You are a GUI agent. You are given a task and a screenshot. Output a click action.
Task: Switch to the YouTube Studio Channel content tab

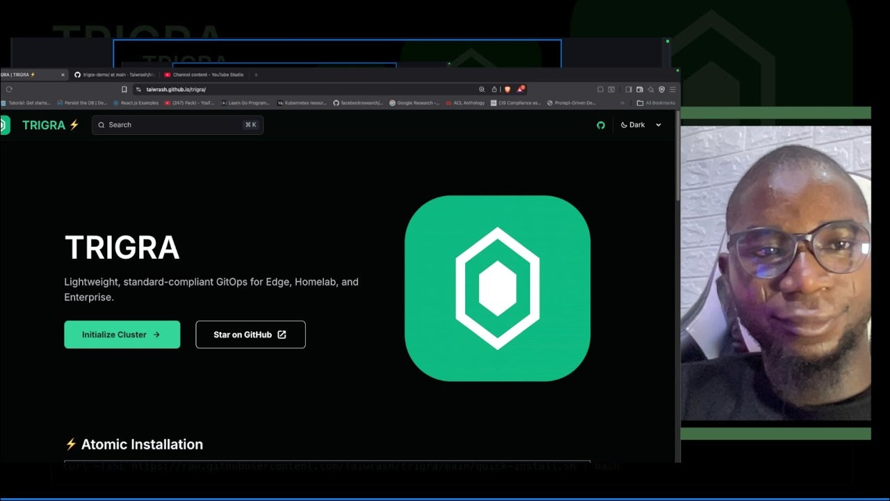coord(204,74)
